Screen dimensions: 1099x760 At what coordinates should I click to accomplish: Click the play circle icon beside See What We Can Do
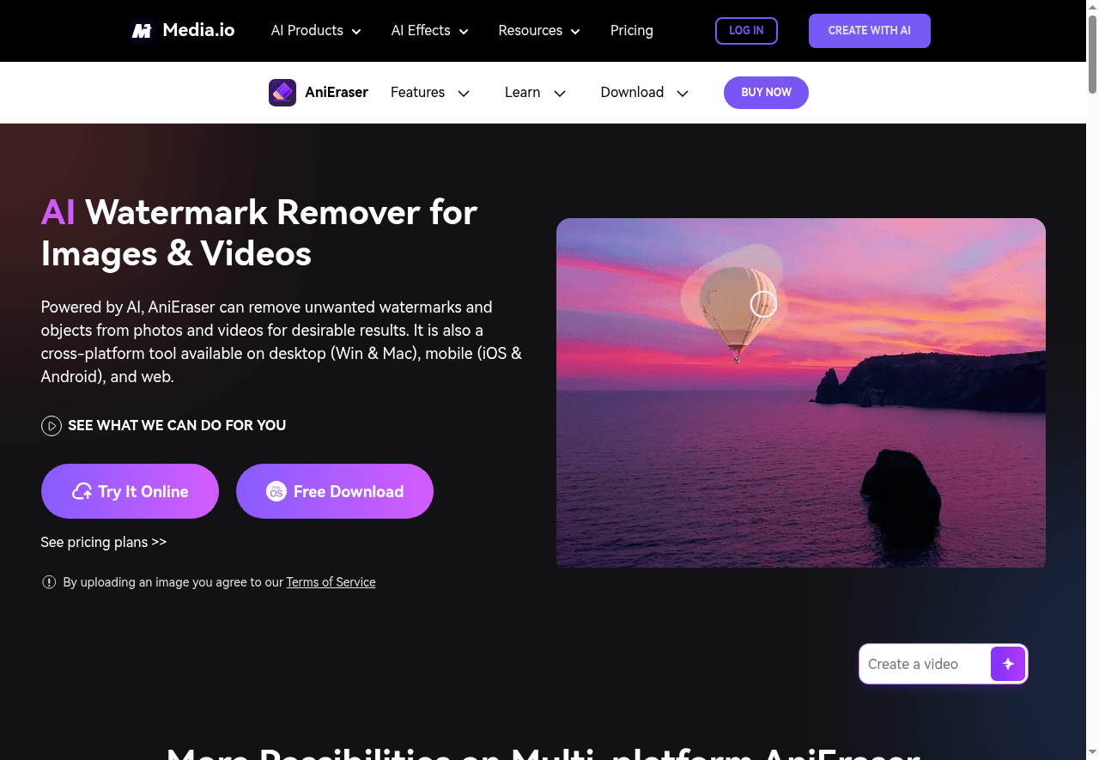pos(52,426)
